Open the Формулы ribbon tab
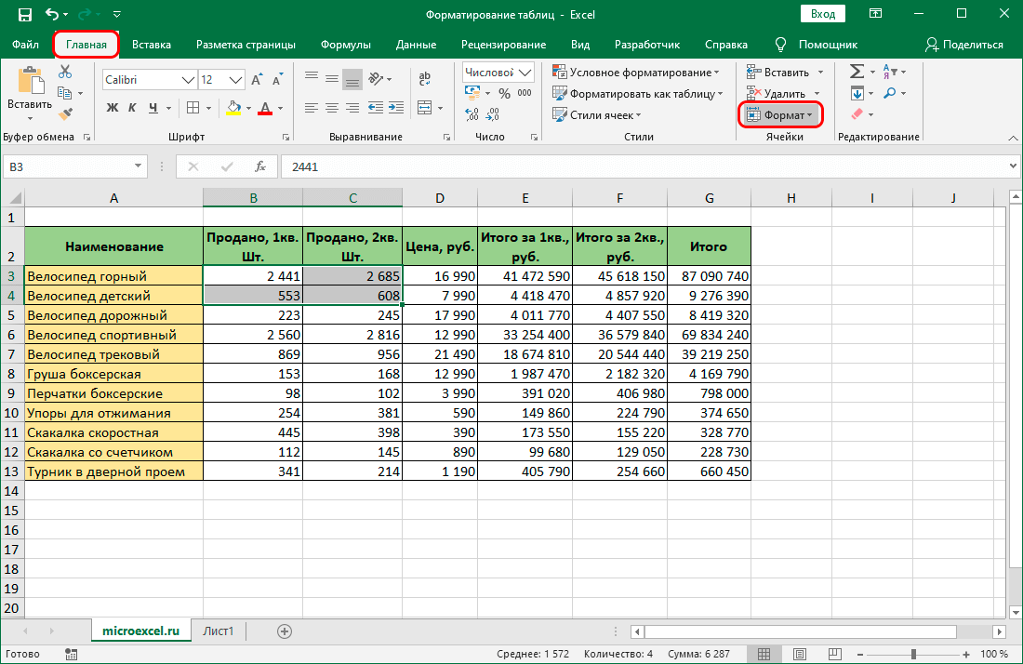Viewport: 1023px width, 664px height. point(345,45)
